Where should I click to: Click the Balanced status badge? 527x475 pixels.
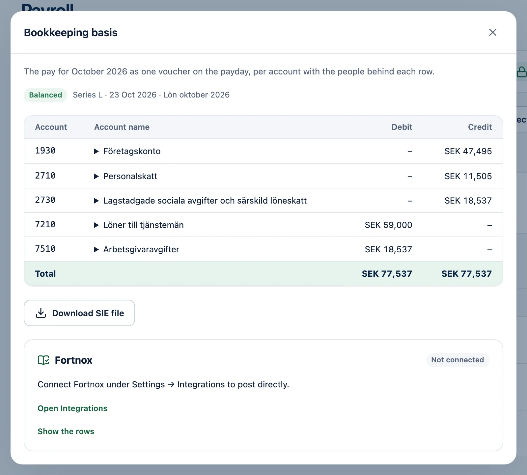click(x=45, y=95)
